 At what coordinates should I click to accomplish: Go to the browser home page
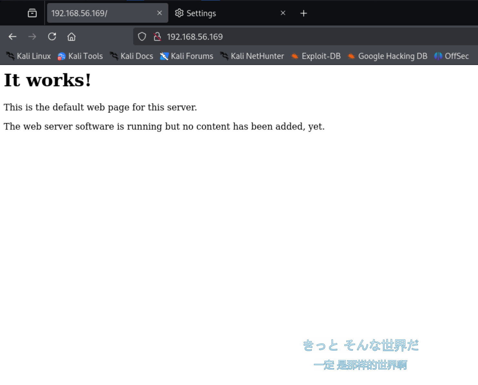71,37
